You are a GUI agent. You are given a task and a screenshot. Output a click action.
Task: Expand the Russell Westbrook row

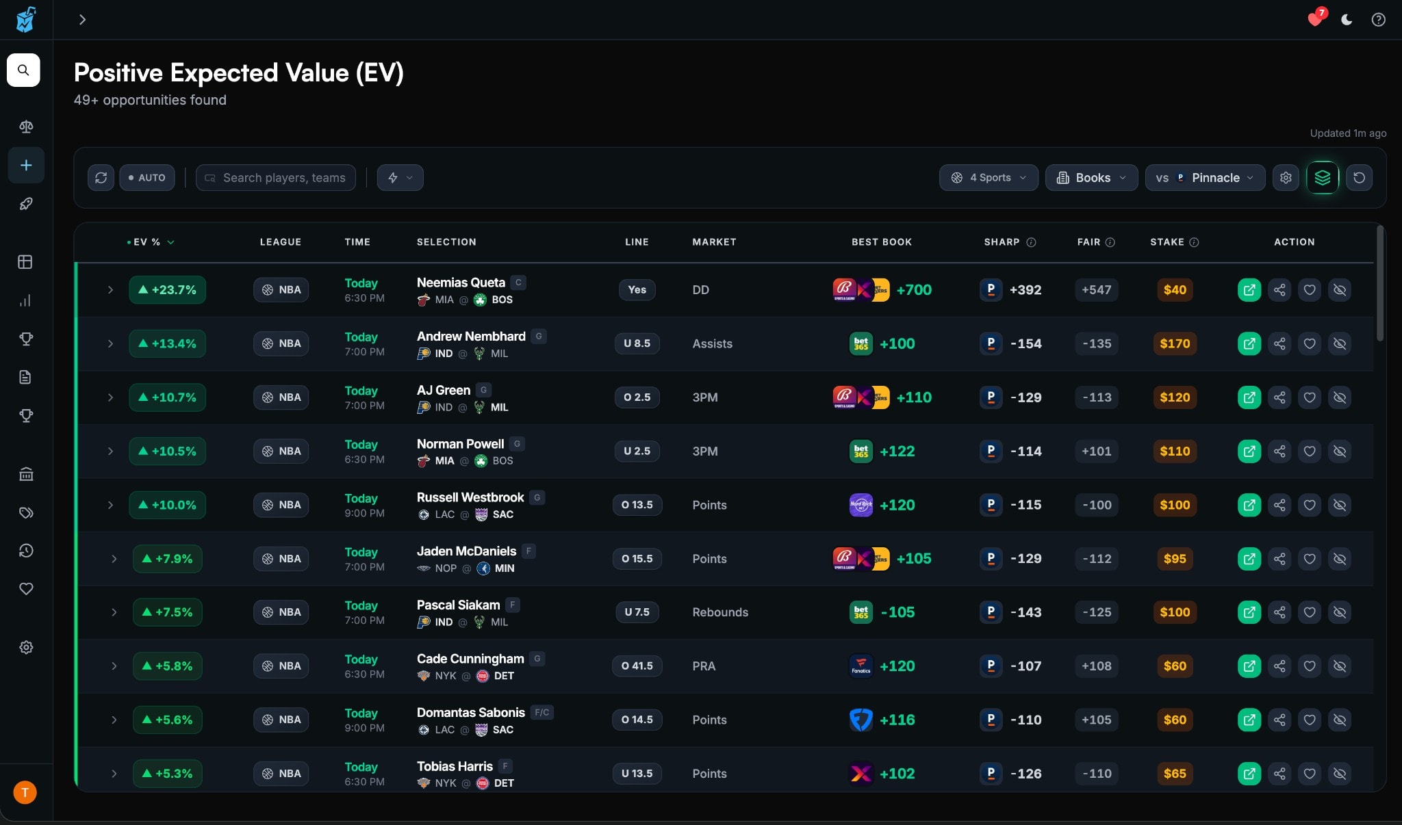click(110, 505)
